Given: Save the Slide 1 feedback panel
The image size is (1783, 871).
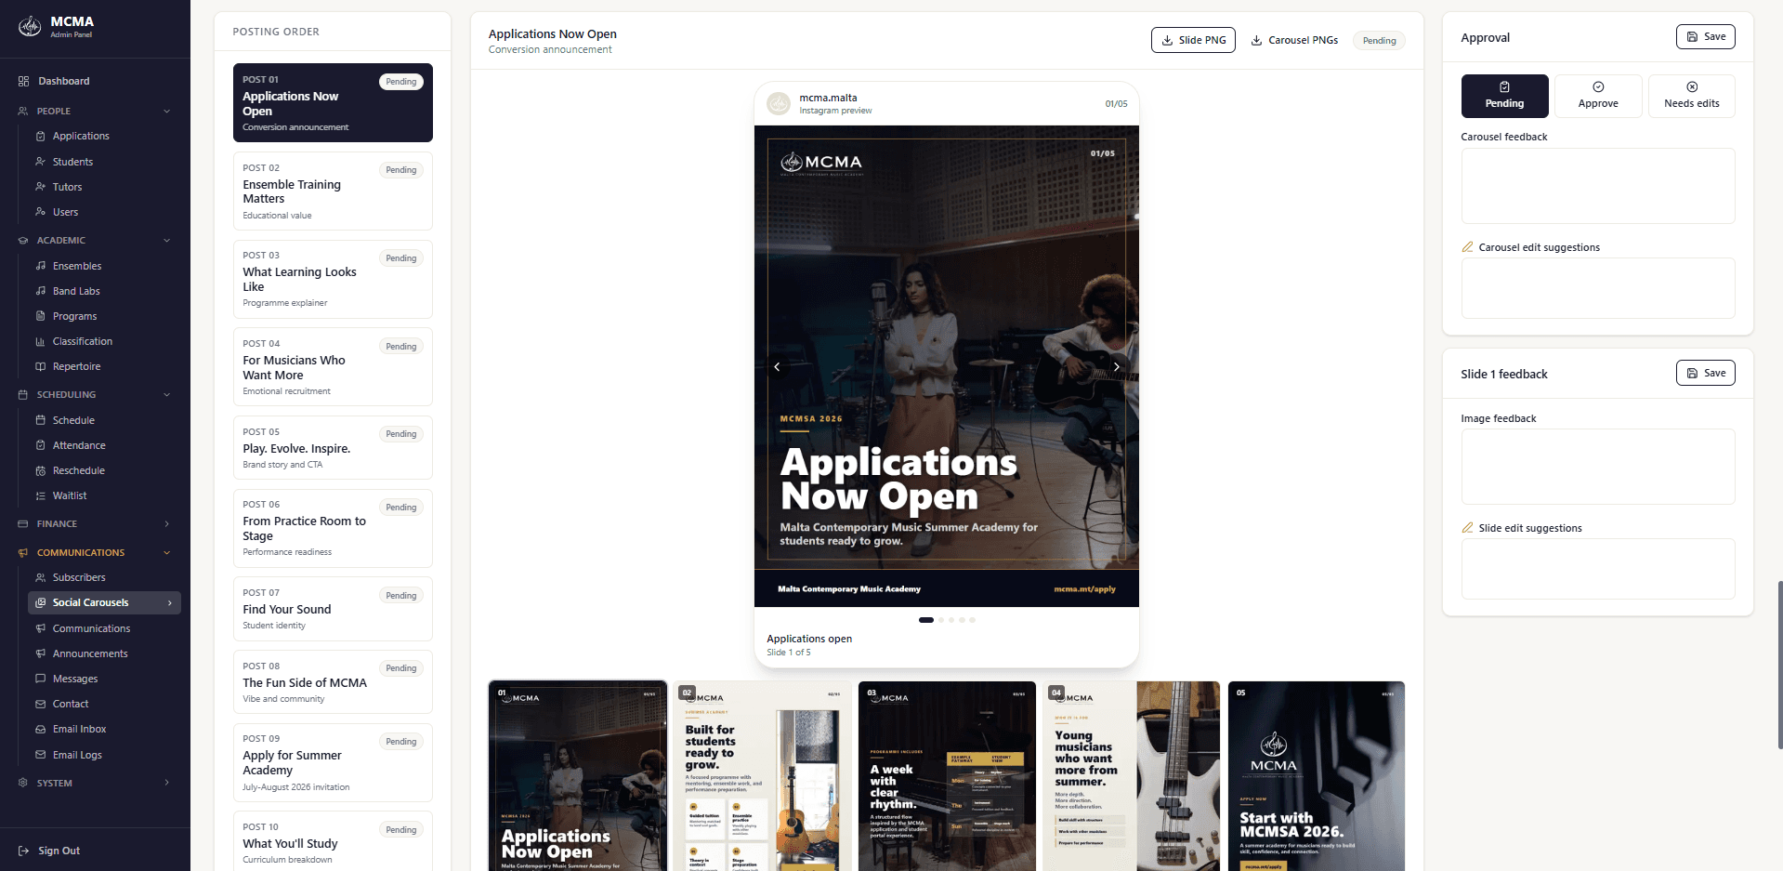Looking at the screenshot, I should (1705, 373).
